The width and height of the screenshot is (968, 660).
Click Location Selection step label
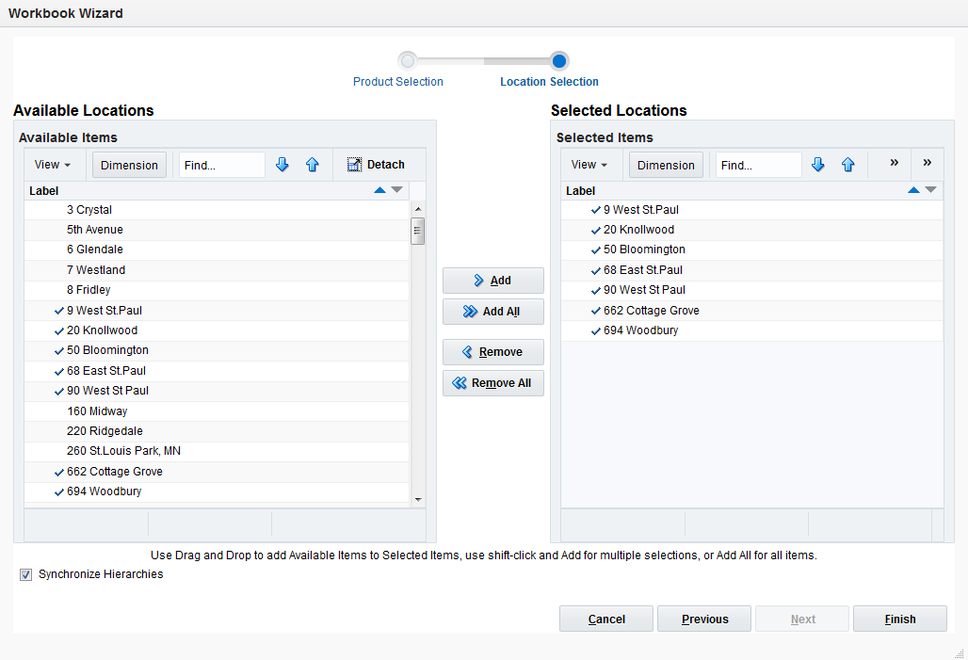pos(549,82)
